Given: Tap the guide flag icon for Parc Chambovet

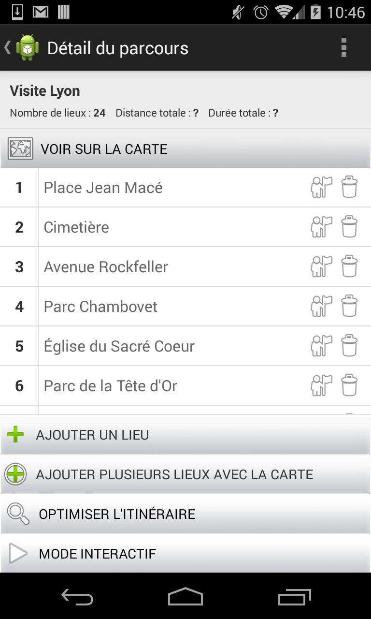Looking at the screenshot, I should coord(322,306).
